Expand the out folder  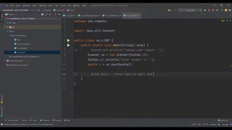pos(7,27)
